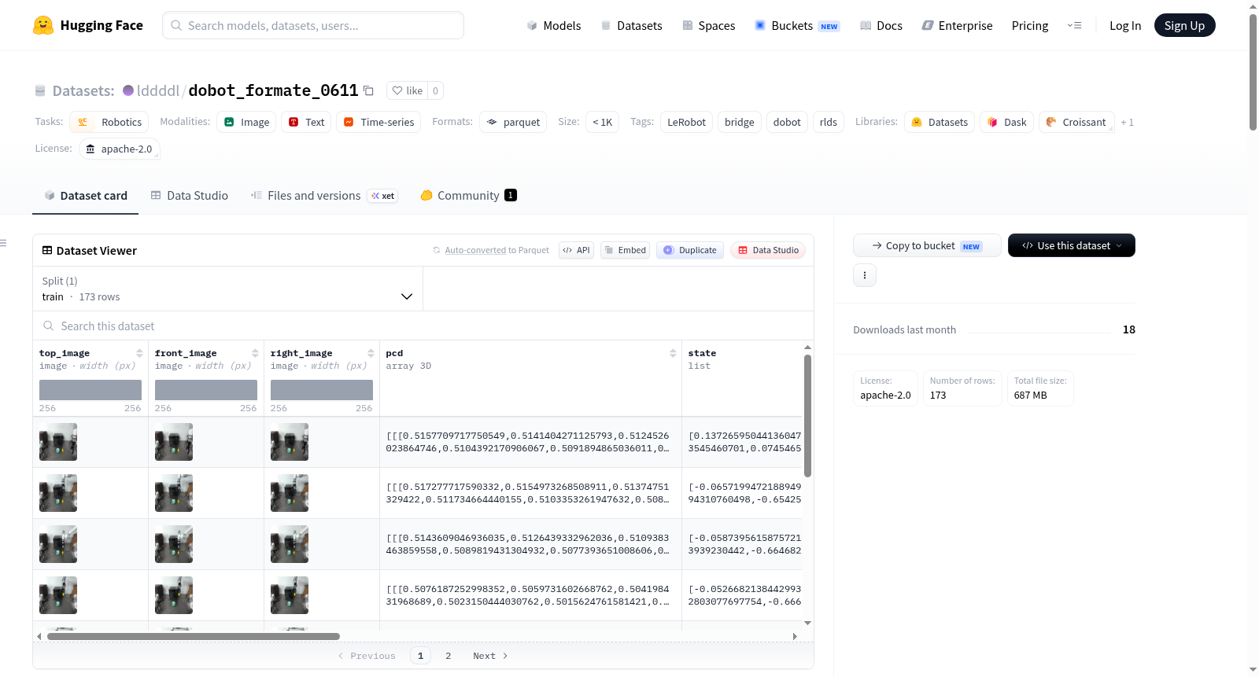Open the three-dot options menu
1259x677 pixels.
pos(865,275)
